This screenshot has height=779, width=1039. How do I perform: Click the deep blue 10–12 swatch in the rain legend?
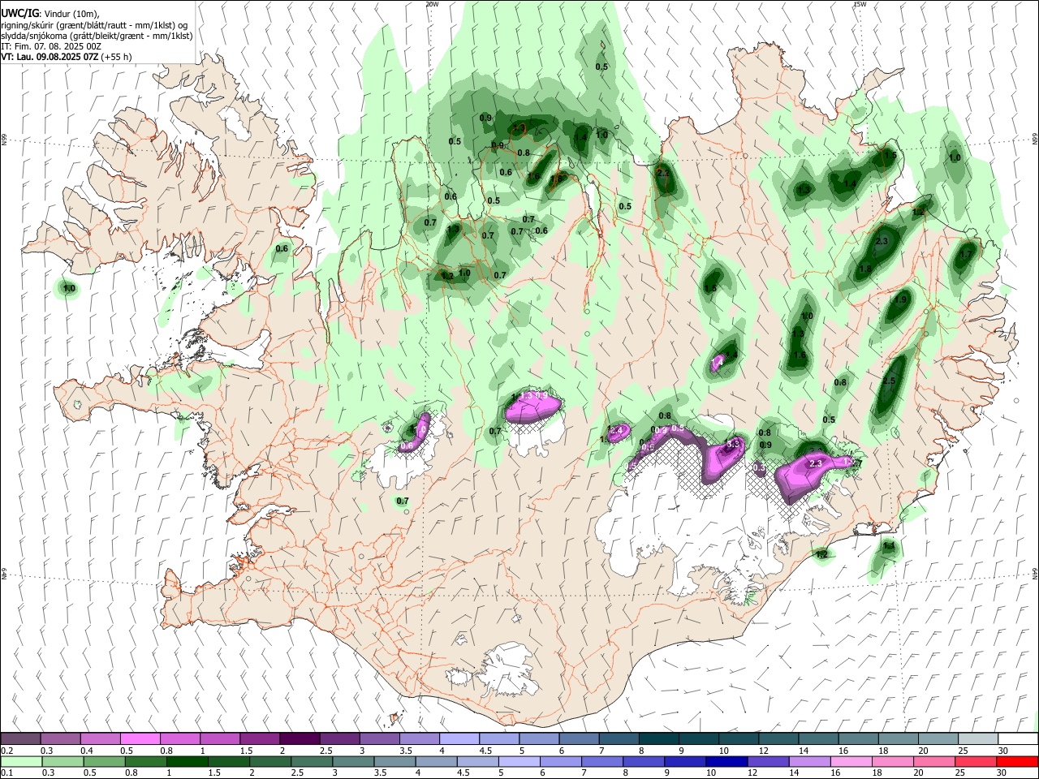click(726, 761)
